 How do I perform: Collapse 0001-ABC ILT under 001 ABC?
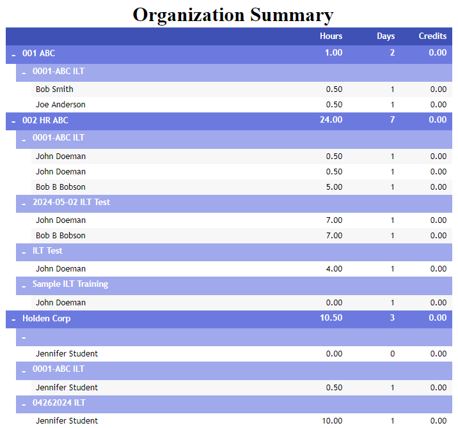pyautogui.click(x=24, y=73)
